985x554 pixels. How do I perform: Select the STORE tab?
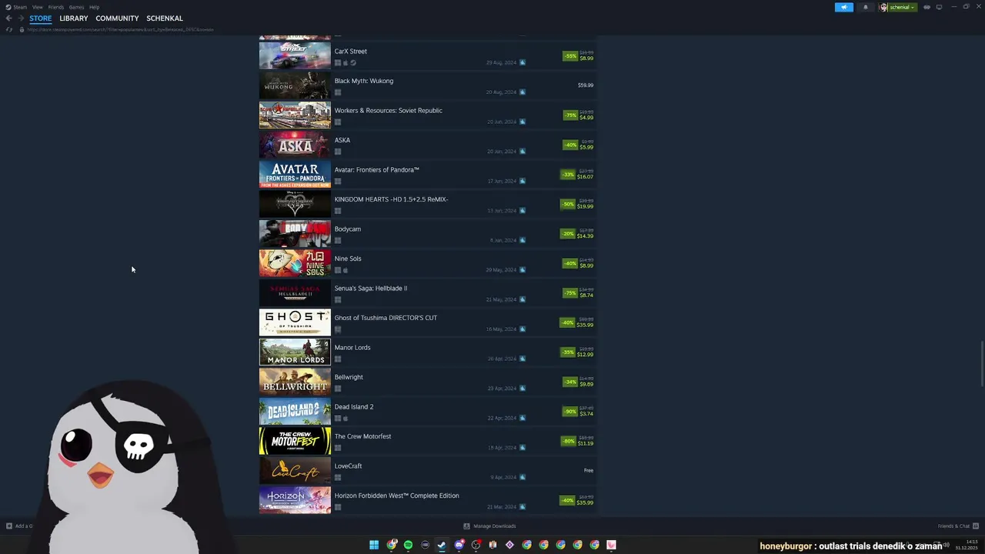click(x=41, y=18)
